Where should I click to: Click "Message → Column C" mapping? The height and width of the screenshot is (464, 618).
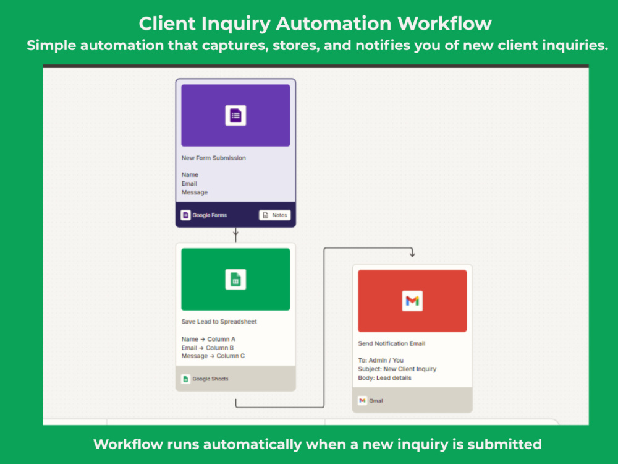click(213, 356)
